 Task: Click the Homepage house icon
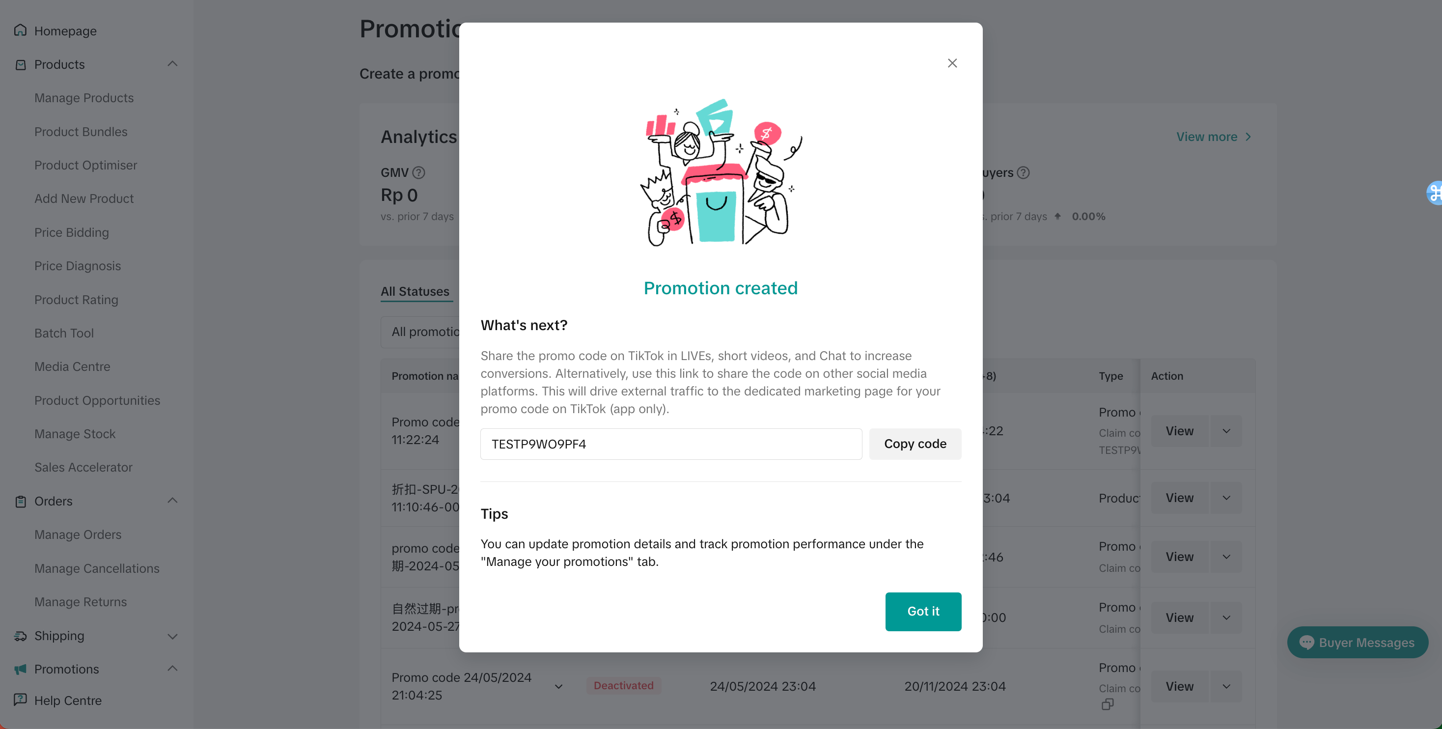(x=20, y=30)
